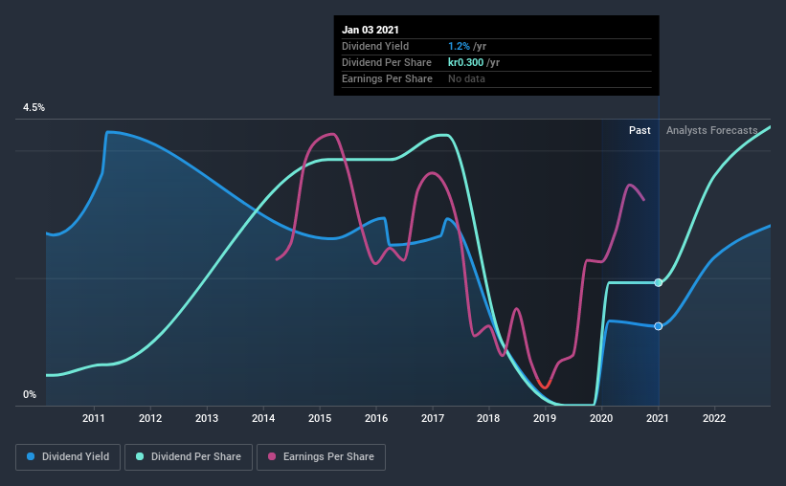786x486 pixels.
Task: Click the 2016 x-axis label
Action: point(376,418)
